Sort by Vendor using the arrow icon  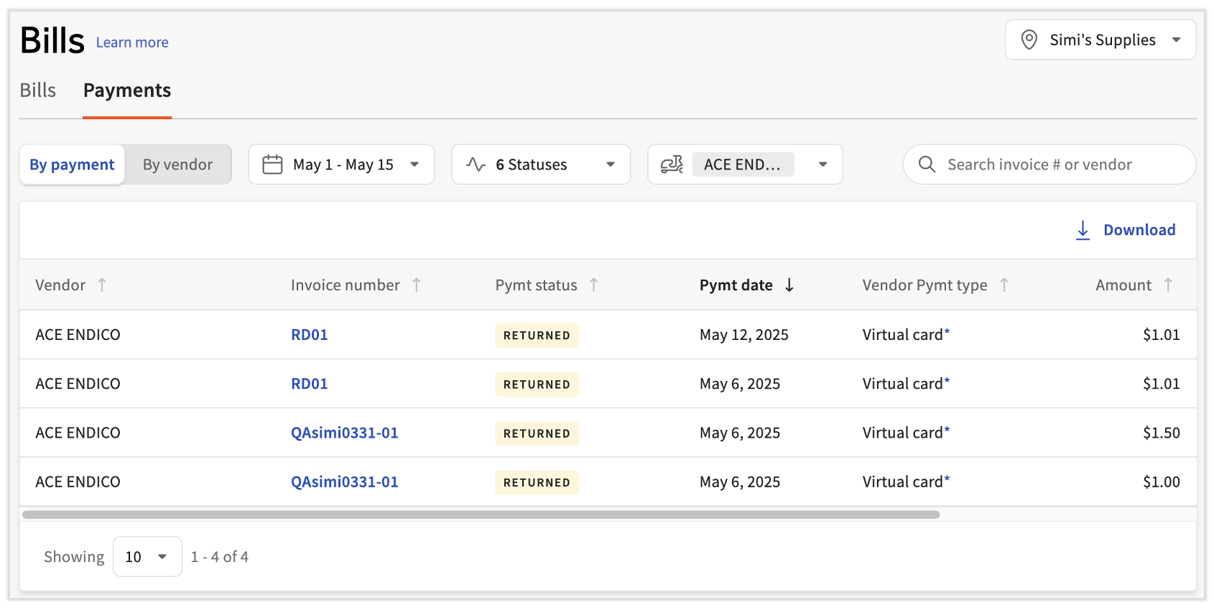(102, 285)
